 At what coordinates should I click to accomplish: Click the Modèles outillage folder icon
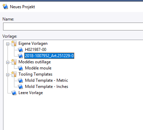click(x=14, y=62)
